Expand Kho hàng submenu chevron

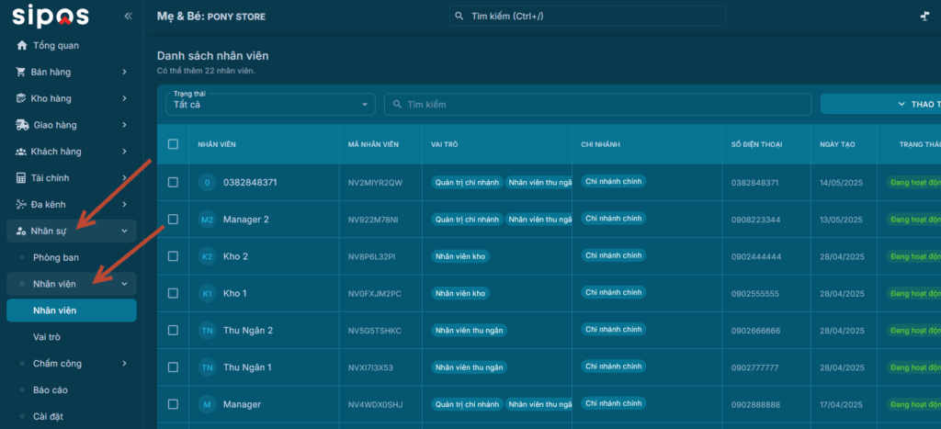pyautogui.click(x=124, y=98)
